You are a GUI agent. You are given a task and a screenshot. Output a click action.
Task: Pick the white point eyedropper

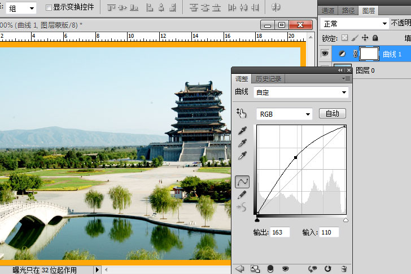click(242, 156)
